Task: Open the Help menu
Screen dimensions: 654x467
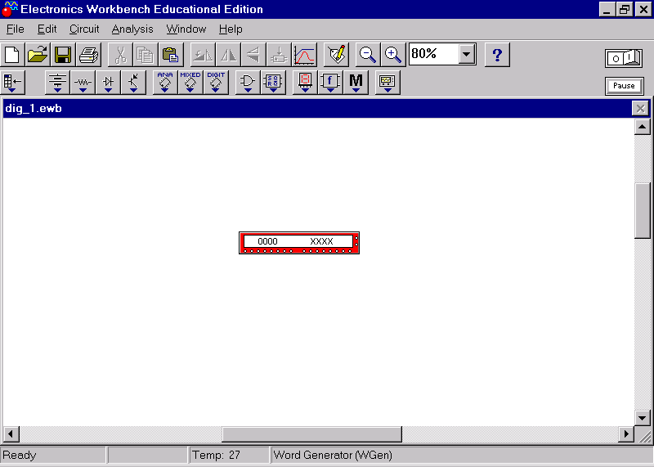Action: 231,29
